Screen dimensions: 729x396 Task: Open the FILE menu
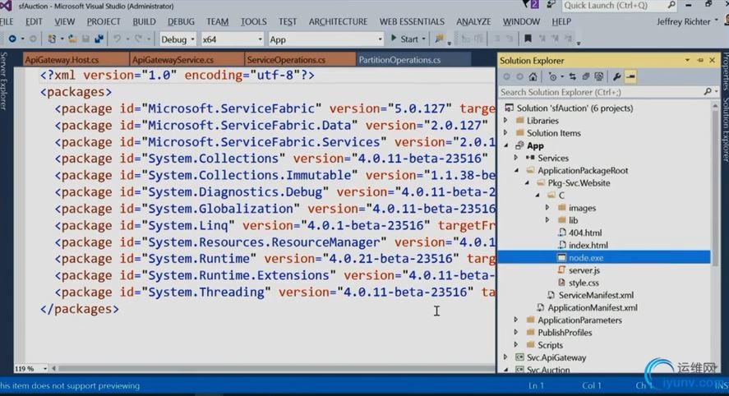tap(7, 22)
